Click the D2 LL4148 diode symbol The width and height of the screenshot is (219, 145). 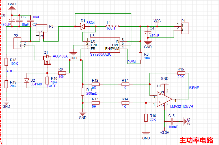coord(27,80)
